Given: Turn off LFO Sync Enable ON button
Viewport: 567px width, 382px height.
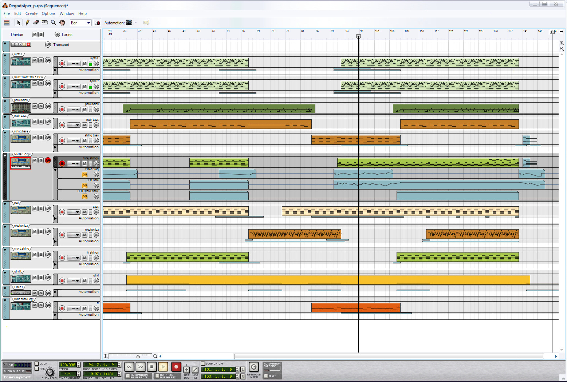Looking at the screenshot, I should [x=84, y=196].
